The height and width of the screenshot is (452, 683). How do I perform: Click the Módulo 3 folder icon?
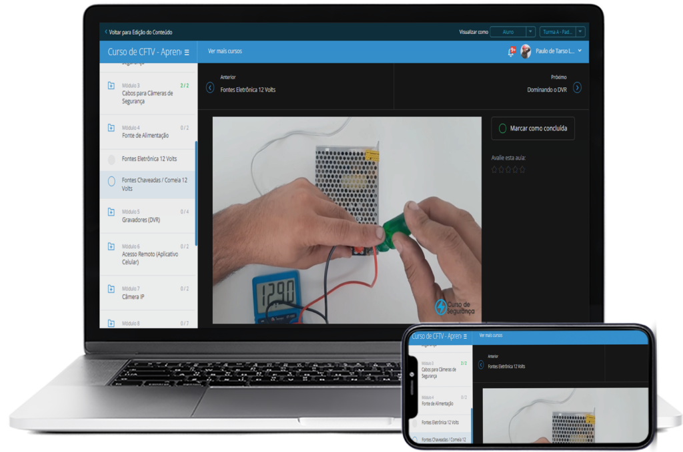tap(111, 86)
